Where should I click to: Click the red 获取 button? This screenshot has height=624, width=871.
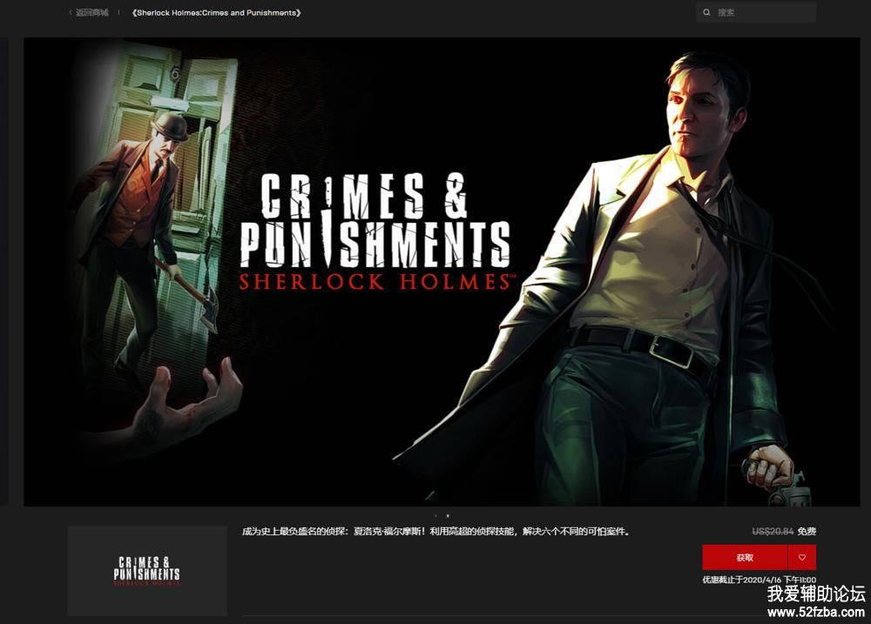click(x=745, y=557)
